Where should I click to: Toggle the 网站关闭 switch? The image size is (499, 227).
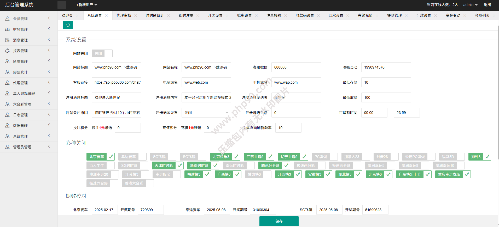tap(102, 53)
